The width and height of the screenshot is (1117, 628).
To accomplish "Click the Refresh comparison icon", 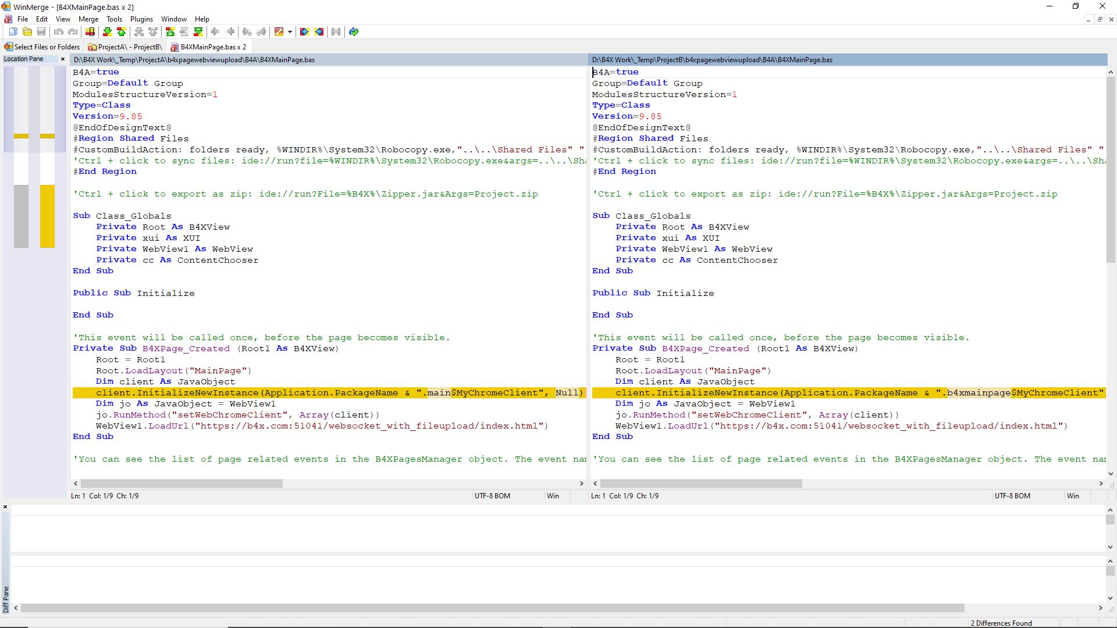I will (x=354, y=32).
